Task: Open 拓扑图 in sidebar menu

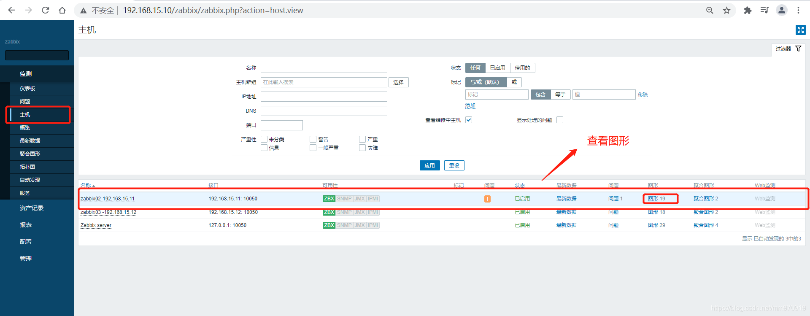Action: [x=27, y=167]
